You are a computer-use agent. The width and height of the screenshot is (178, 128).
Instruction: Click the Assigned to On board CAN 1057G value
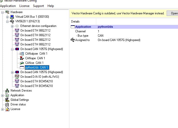pos(119,40)
